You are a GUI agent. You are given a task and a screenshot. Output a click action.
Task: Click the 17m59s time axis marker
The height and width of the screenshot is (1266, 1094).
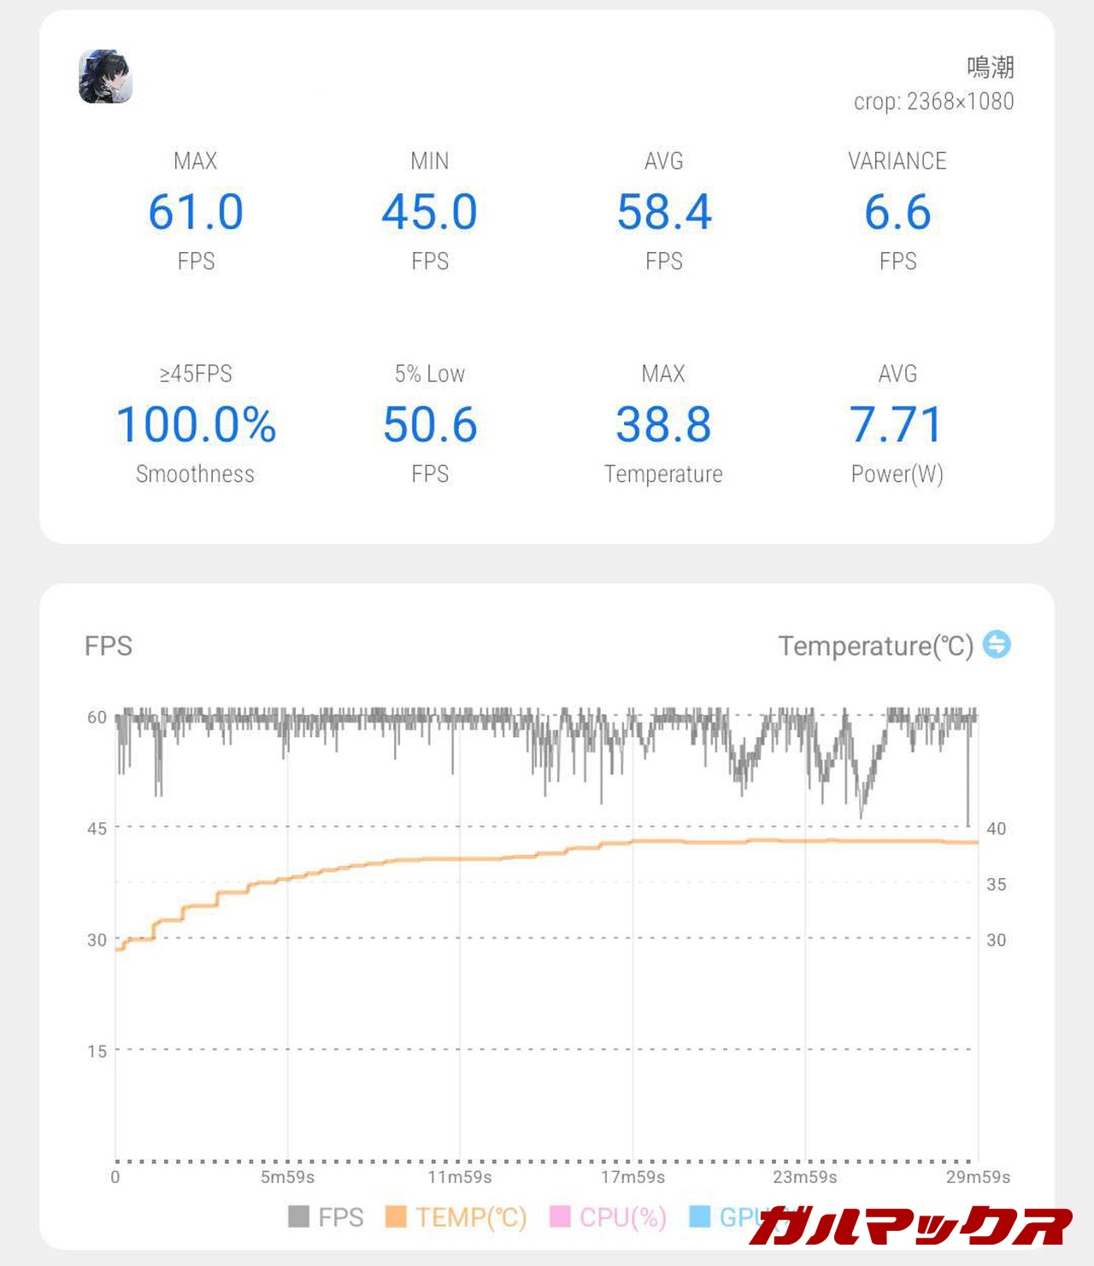[x=632, y=1177]
